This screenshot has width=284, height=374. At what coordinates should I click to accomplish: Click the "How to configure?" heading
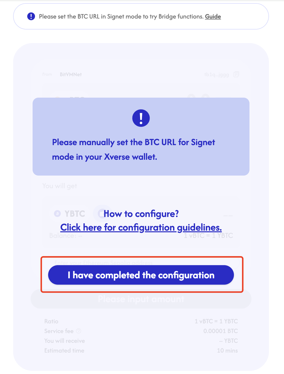[x=141, y=214]
